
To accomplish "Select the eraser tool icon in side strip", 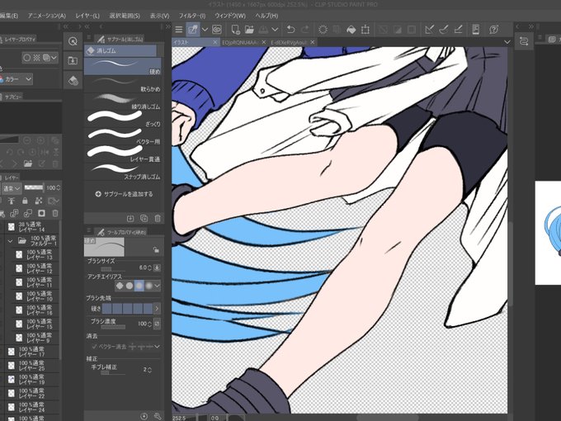I will click(73, 80).
